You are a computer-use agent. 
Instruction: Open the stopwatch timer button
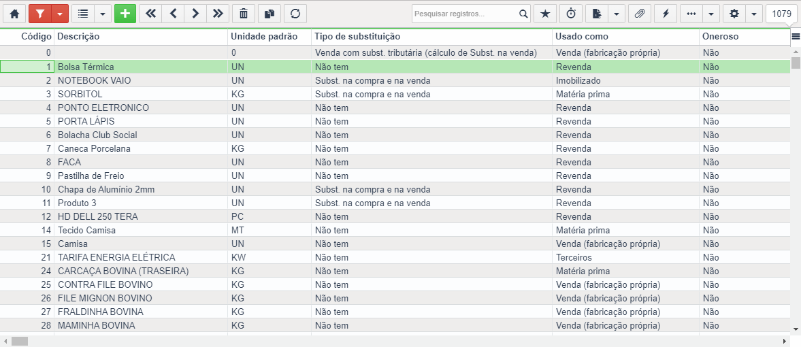(571, 14)
